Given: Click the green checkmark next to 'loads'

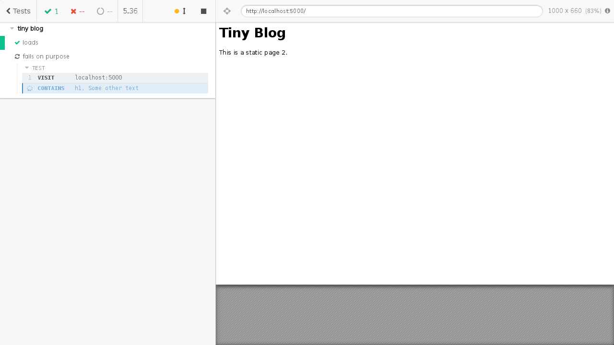Looking at the screenshot, I should [17, 43].
